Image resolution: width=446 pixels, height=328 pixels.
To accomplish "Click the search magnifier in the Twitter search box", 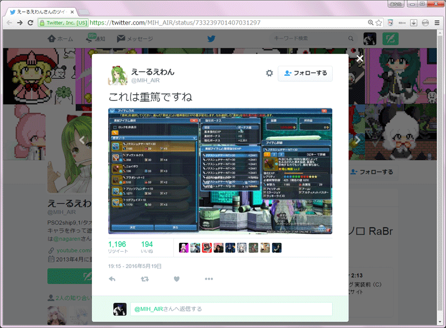I will [x=351, y=38].
